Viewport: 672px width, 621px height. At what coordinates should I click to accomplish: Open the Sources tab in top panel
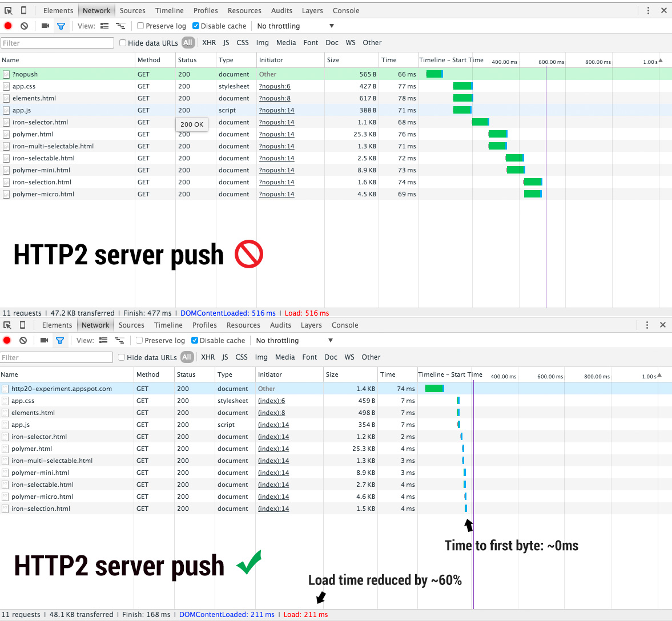point(132,11)
